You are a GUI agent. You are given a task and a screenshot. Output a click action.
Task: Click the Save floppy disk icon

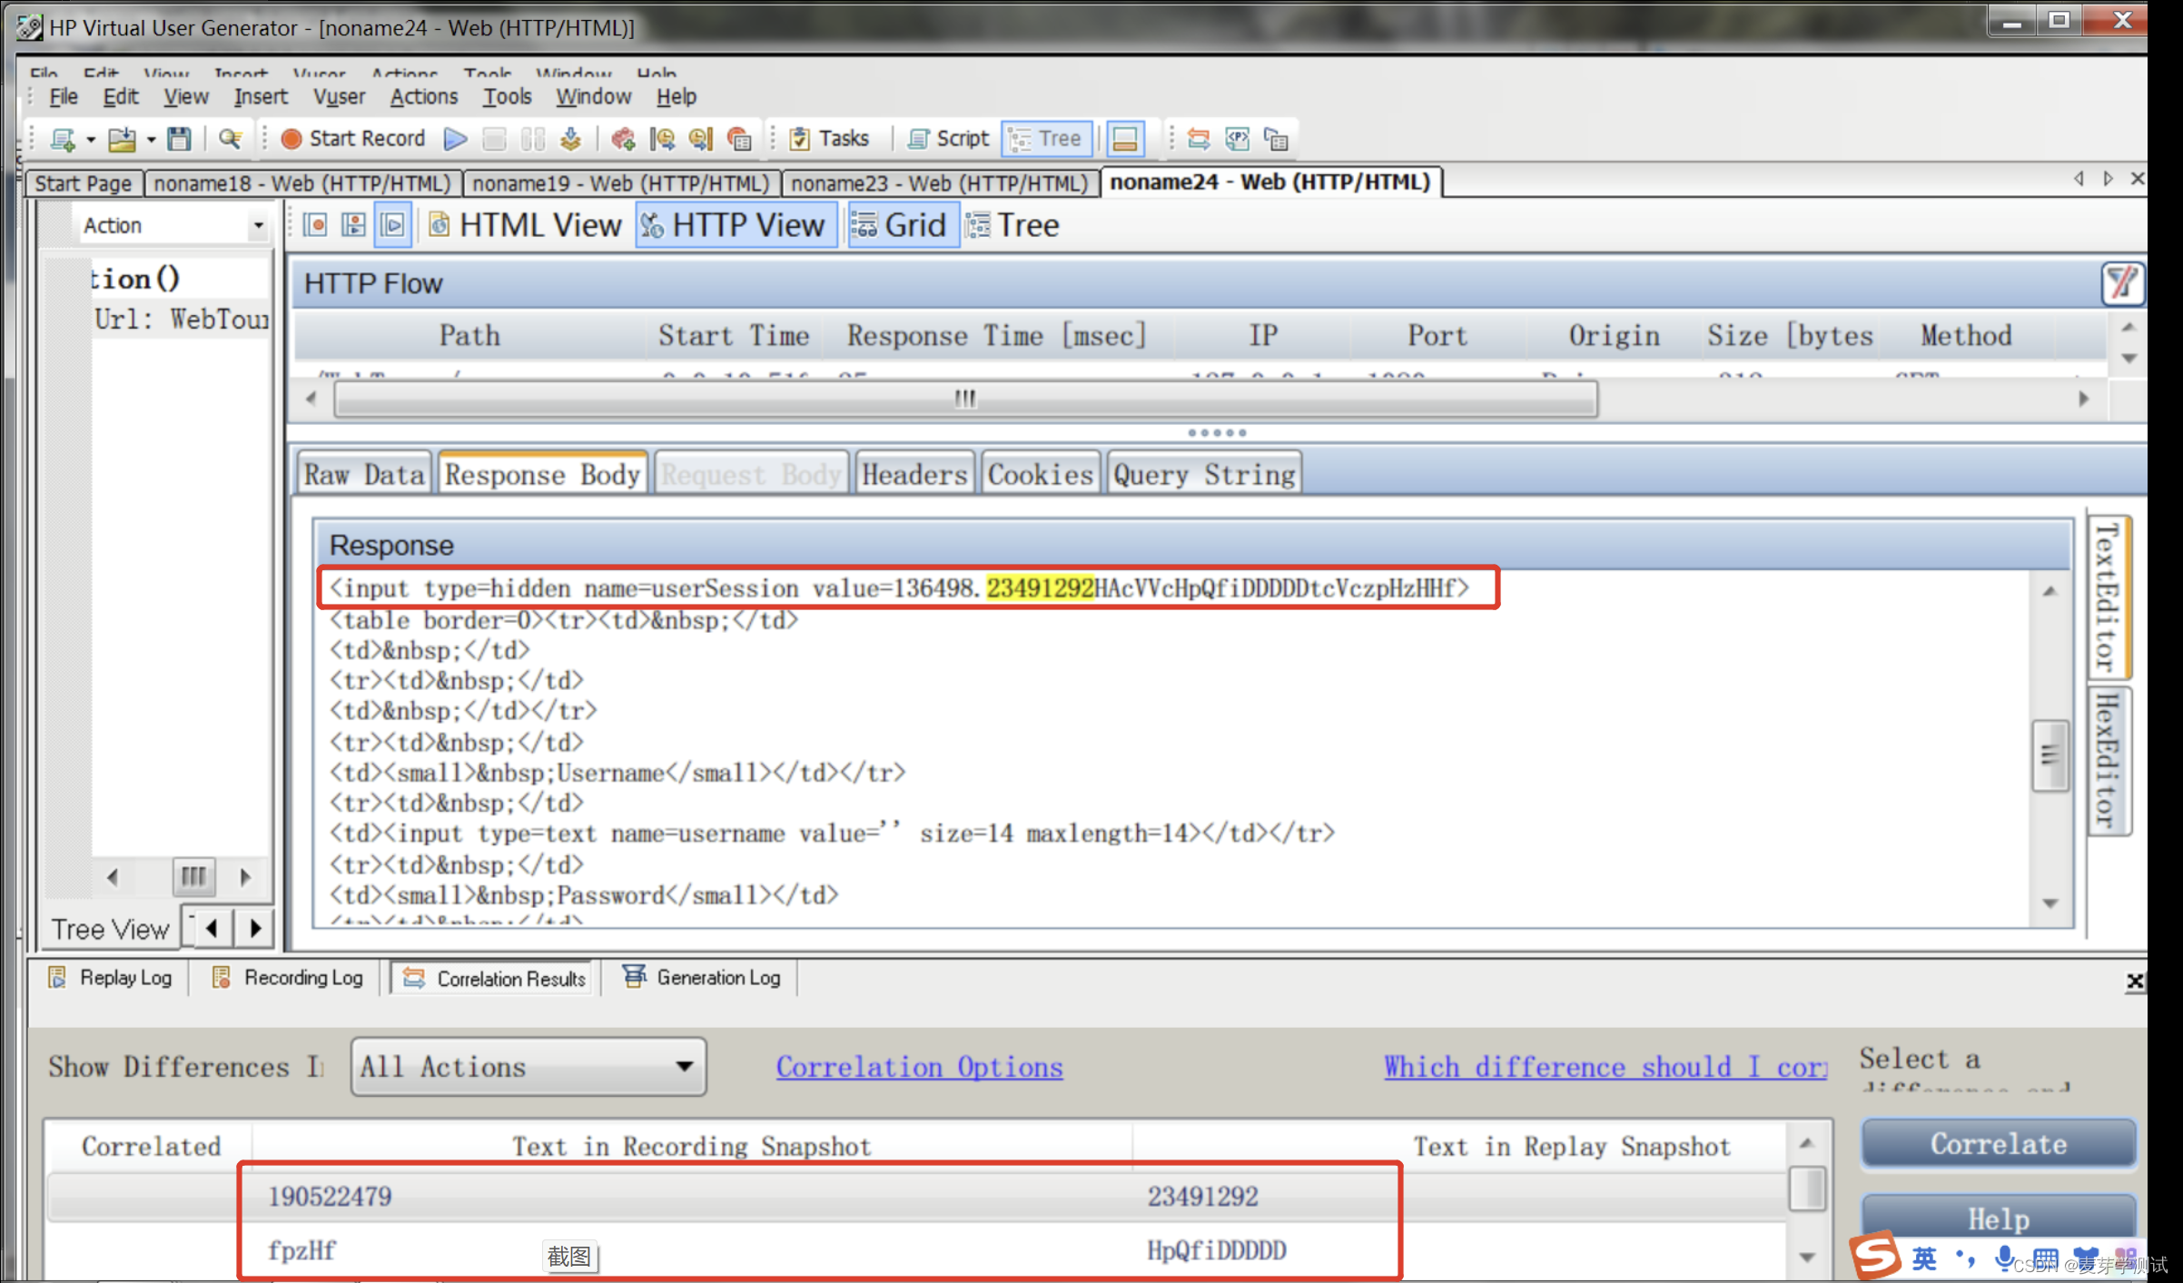(179, 138)
